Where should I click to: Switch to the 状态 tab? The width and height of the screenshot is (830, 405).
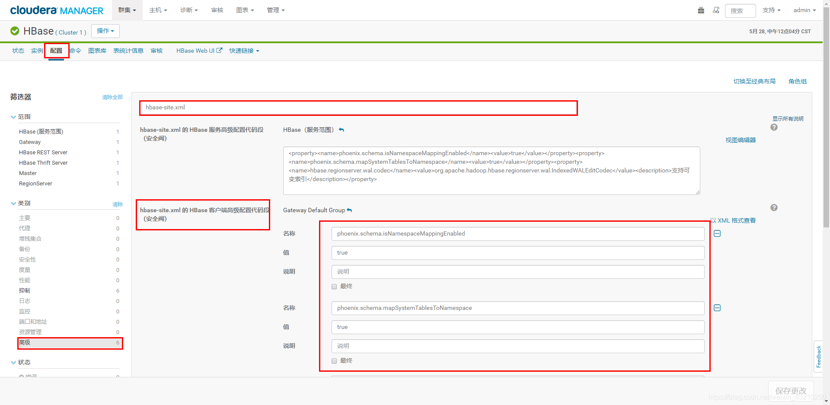[18, 51]
